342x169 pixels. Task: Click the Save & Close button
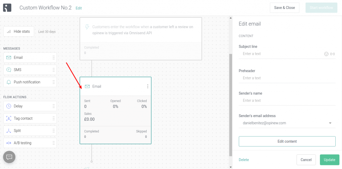285,8
